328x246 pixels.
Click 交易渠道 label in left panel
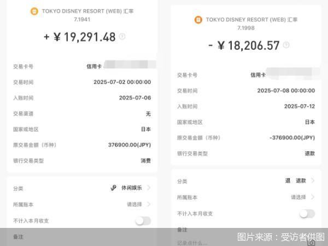[23, 113]
